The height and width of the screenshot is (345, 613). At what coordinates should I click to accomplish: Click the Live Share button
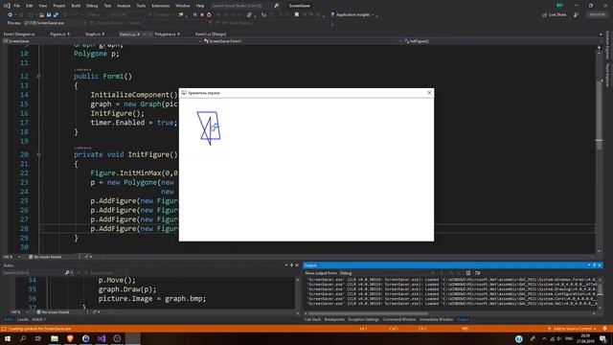coord(555,15)
